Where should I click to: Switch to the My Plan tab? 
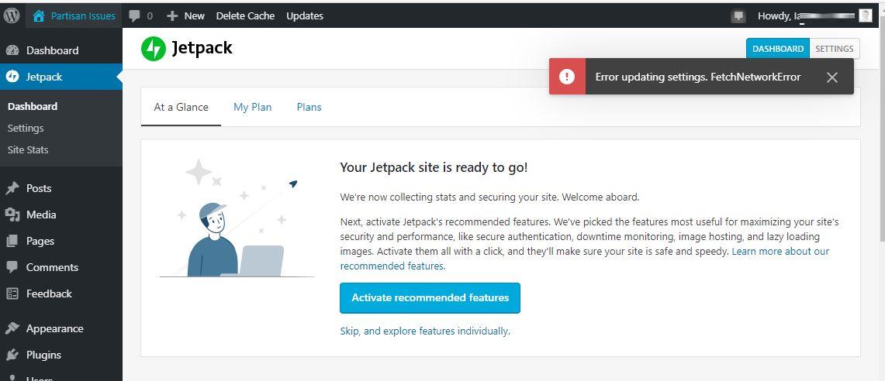(x=252, y=107)
